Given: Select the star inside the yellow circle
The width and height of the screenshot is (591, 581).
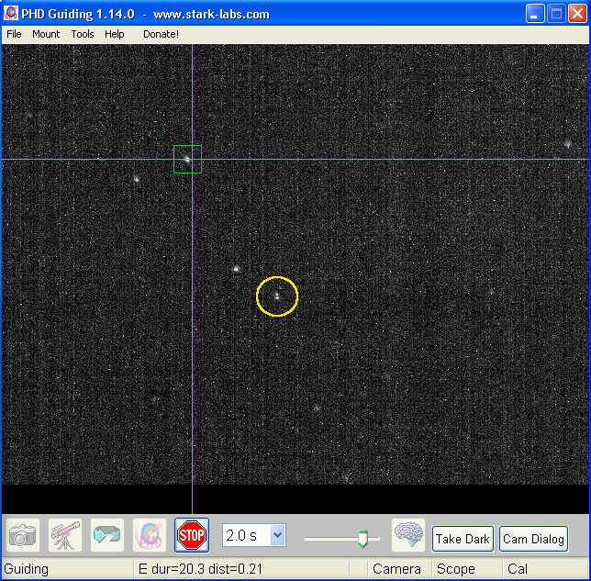Looking at the screenshot, I should point(276,296).
